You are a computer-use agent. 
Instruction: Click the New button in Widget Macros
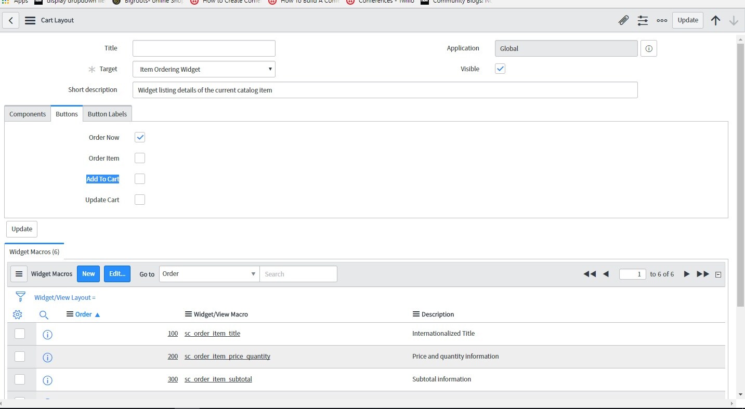coord(88,274)
